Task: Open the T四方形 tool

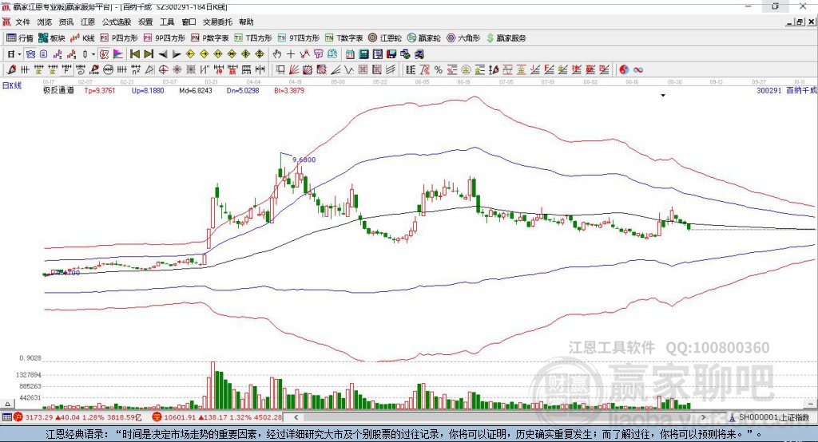Action: pos(253,38)
